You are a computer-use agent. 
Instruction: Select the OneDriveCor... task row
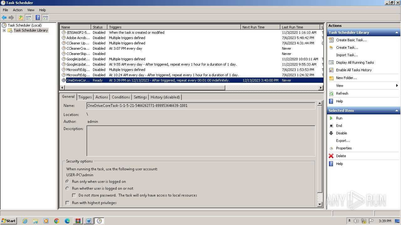191,80
